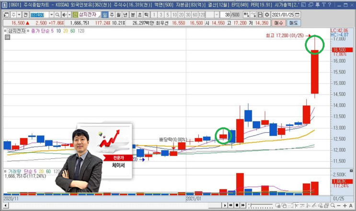Open chart settings gear icon
The width and height of the screenshot is (356, 211).
point(267,15)
